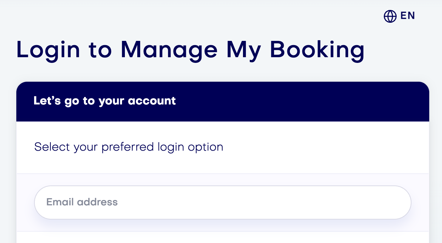Click the Login to Manage My Booking heading
Image resolution: width=442 pixels, height=243 pixels.
[190, 50]
